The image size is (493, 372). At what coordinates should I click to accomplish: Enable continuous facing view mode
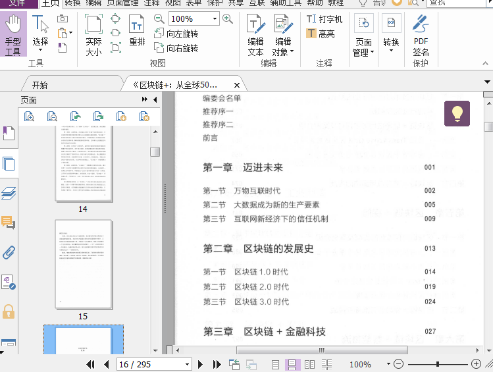pyautogui.click(x=326, y=365)
